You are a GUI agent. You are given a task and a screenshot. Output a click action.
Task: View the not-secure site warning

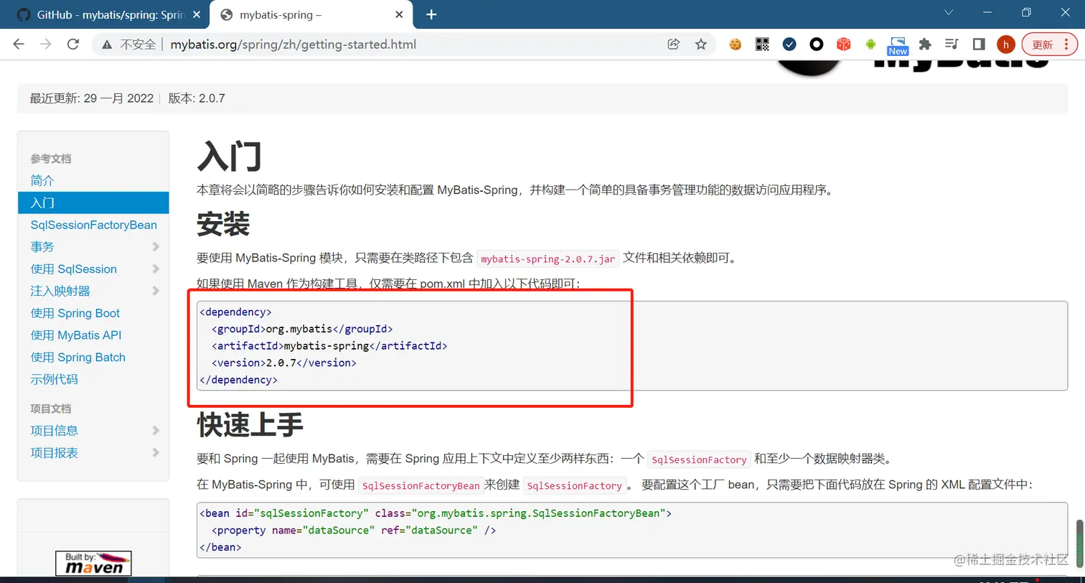click(x=129, y=45)
